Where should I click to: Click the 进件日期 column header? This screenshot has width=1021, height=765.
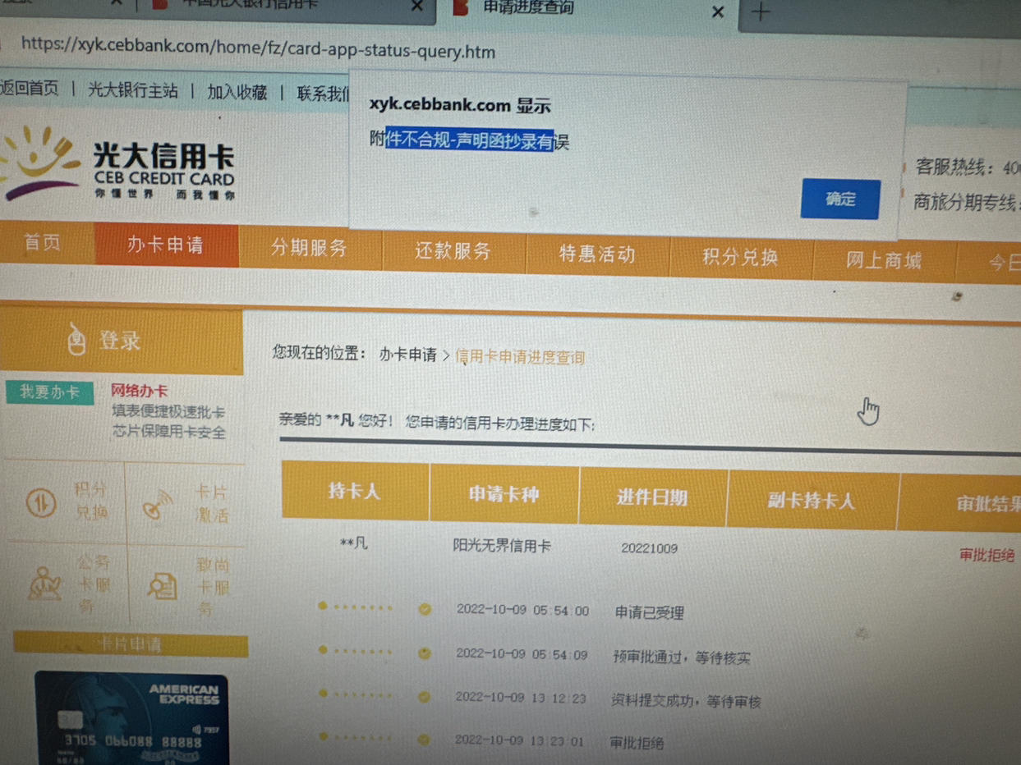click(x=652, y=497)
